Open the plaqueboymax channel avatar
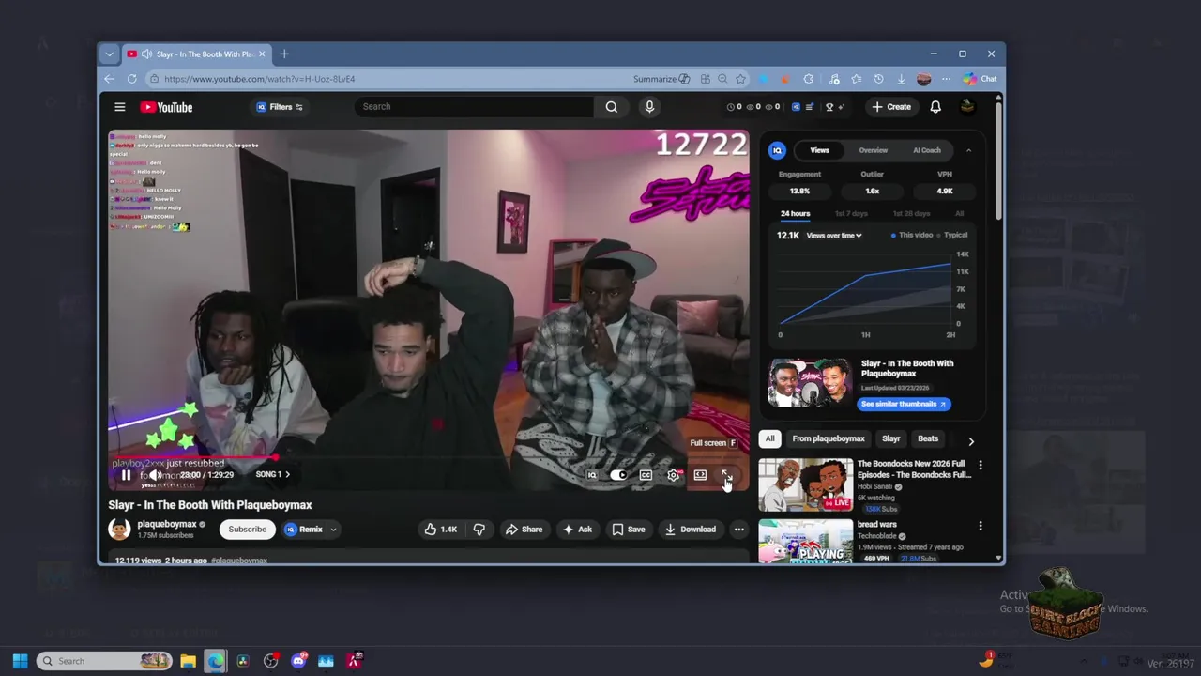This screenshot has width=1201, height=676. pyautogui.click(x=119, y=530)
